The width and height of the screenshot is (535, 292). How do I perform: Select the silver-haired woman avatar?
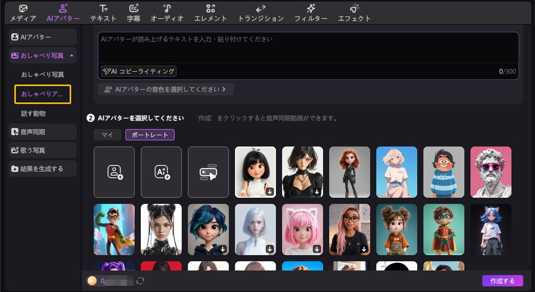255,230
